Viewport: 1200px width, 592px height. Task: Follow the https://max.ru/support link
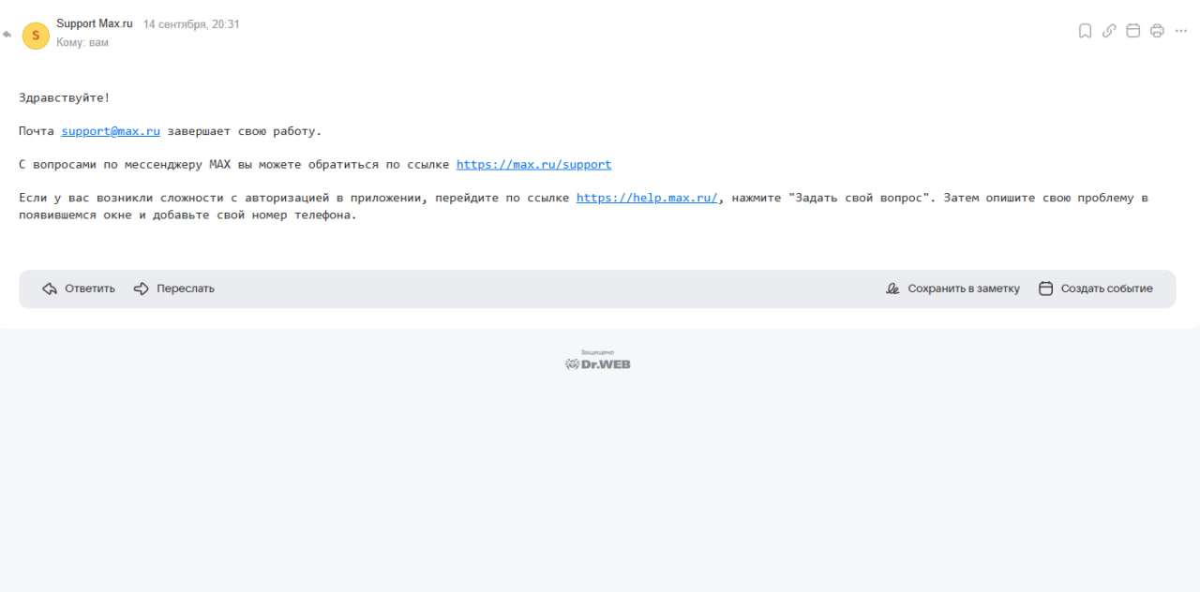coord(533,165)
